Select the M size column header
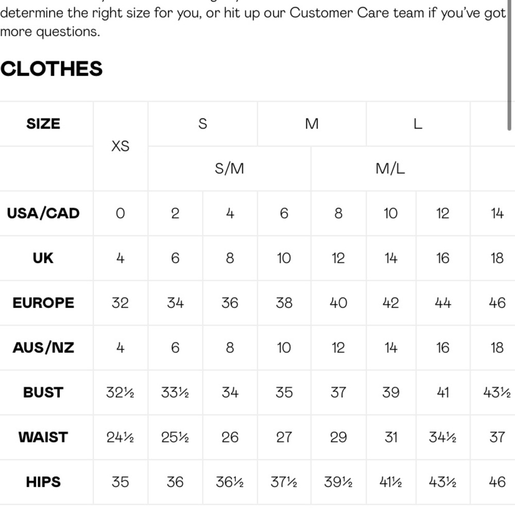515x515 pixels. point(312,124)
